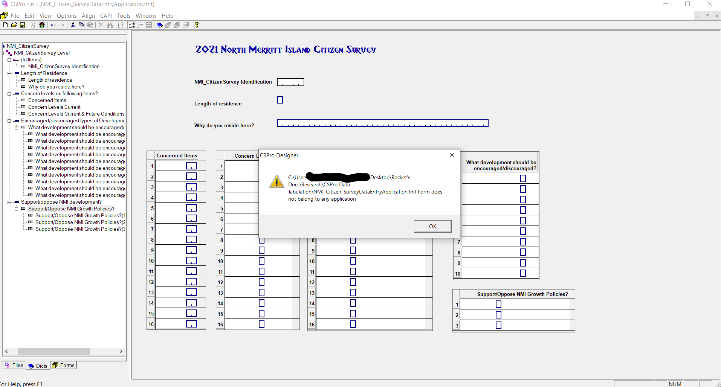Select the third rows layout icon
This screenshot has width=721, height=387.
[149, 25]
